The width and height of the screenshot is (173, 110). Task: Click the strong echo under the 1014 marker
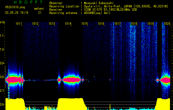pyautogui.click(x=72, y=80)
